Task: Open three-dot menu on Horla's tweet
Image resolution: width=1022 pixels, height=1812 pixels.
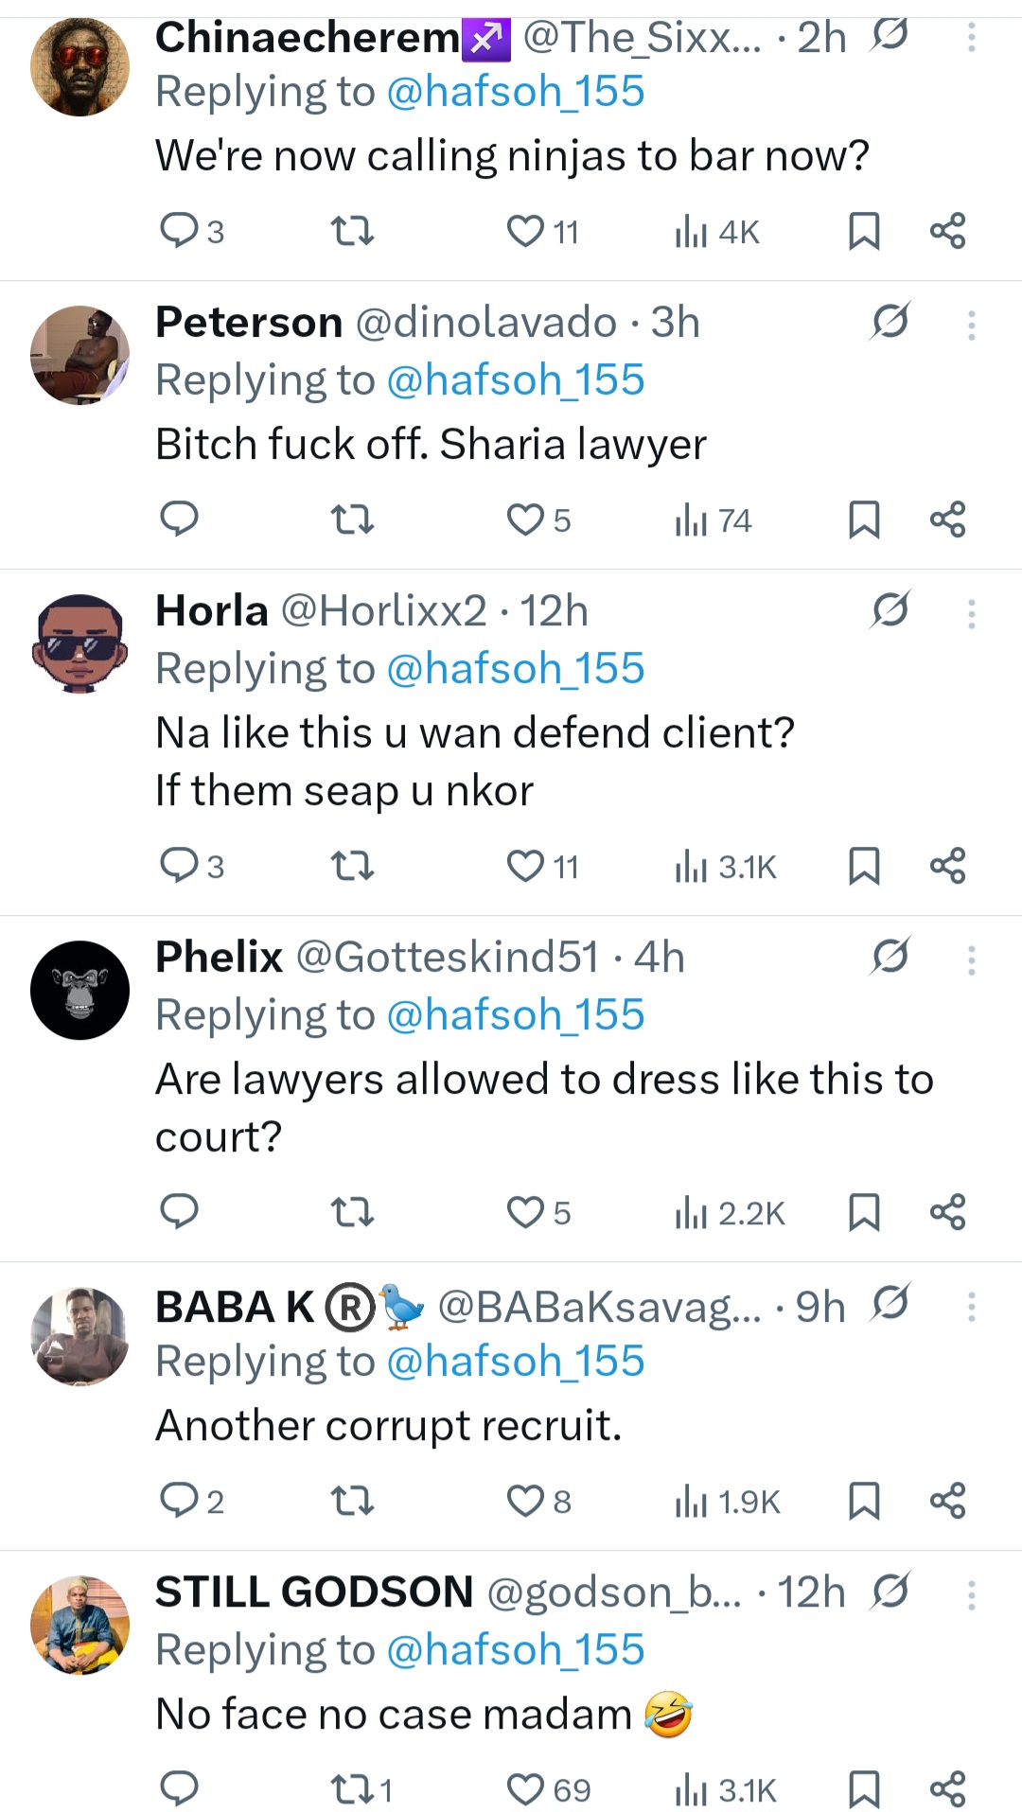Action: (x=971, y=614)
